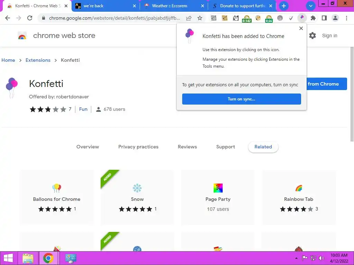Open extension showing 0.66 badge

[269, 19]
